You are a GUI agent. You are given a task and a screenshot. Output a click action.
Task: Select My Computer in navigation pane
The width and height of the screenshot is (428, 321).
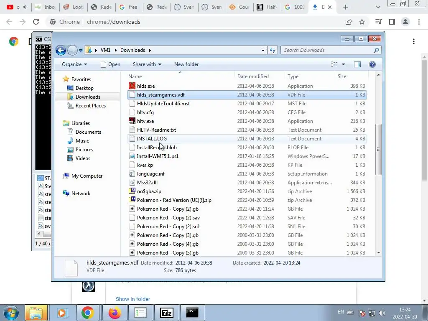[x=87, y=176]
